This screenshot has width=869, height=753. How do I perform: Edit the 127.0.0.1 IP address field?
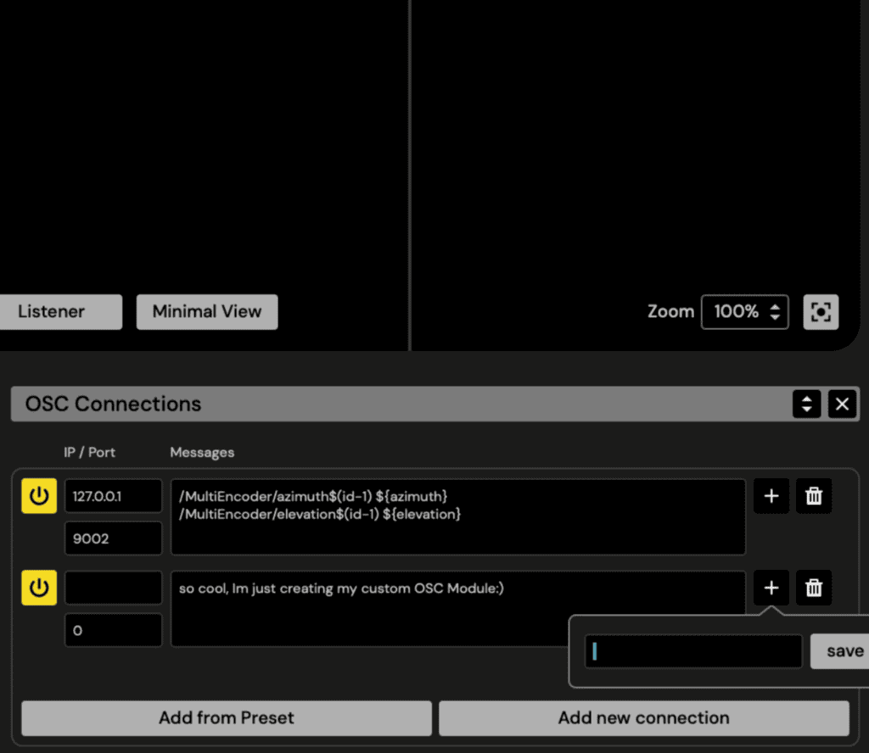coord(114,495)
